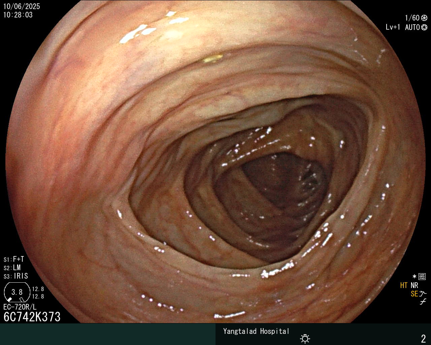The height and width of the screenshot is (345, 431).
Task: Click the 1/60 shutter speed value
Action: 412,18
